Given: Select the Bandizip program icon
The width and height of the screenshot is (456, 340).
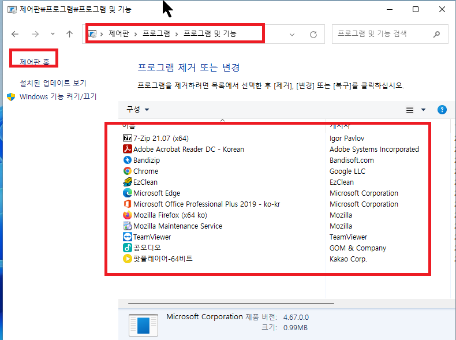Looking at the screenshot, I should (128, 160).
